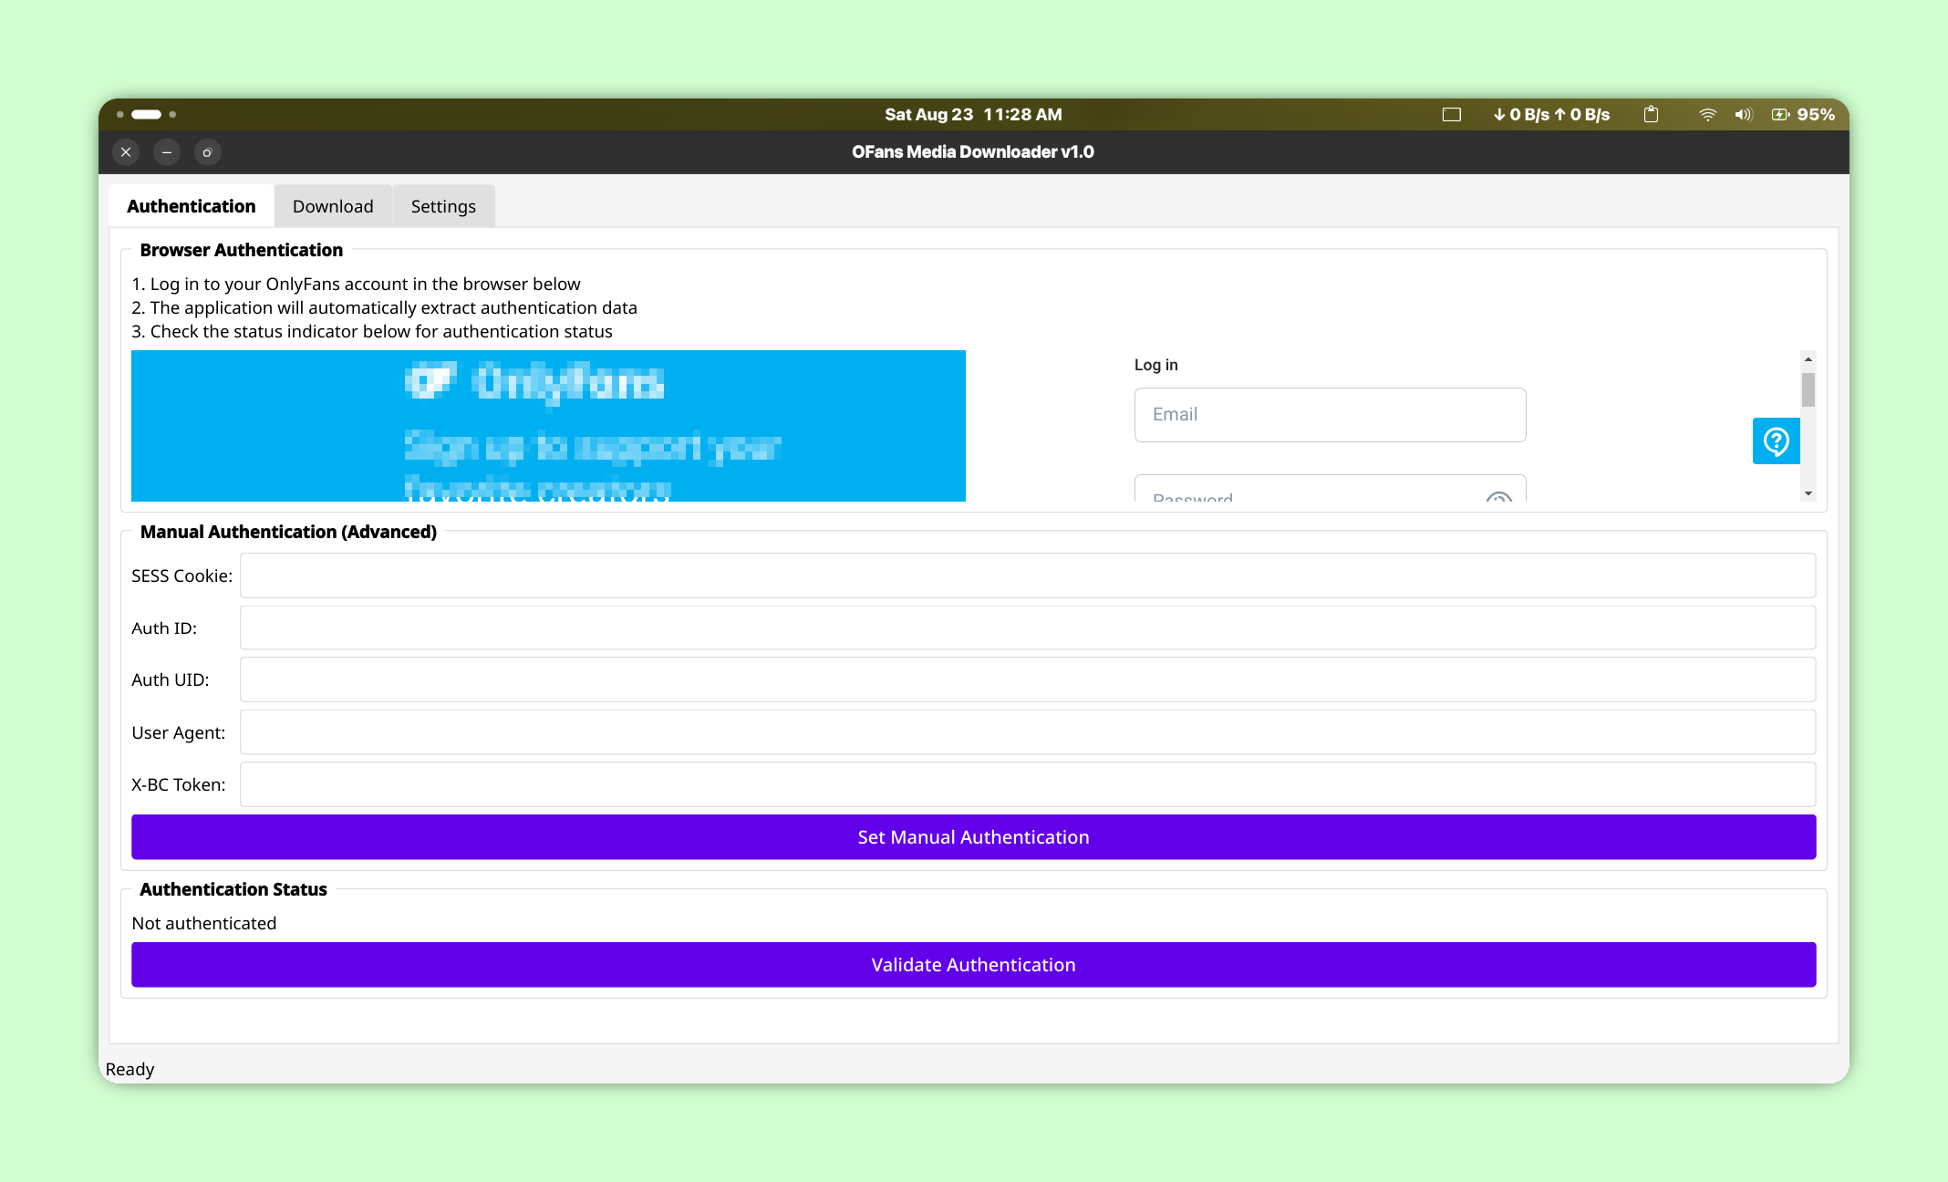The height and width of the screenshot is (1182, 1948).
Task: Maximize the downloader window
Action: click(x=207, y=152)
